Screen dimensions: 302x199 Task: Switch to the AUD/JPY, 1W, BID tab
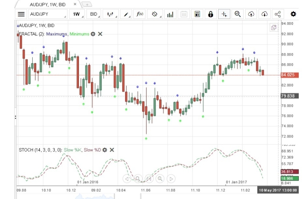coord(48,4)
